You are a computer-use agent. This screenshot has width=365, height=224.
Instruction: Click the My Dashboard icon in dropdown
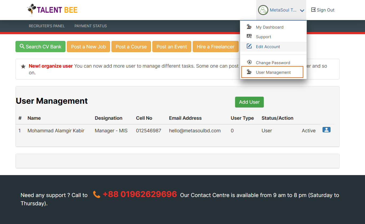(249, 27)
